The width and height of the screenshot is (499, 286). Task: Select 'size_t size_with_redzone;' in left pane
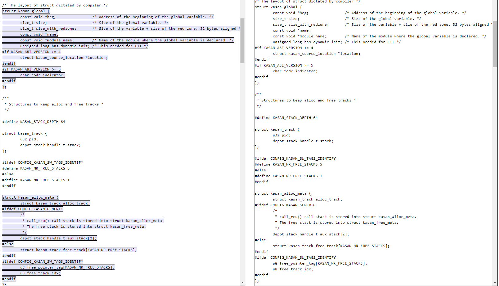tap(48, 29)
